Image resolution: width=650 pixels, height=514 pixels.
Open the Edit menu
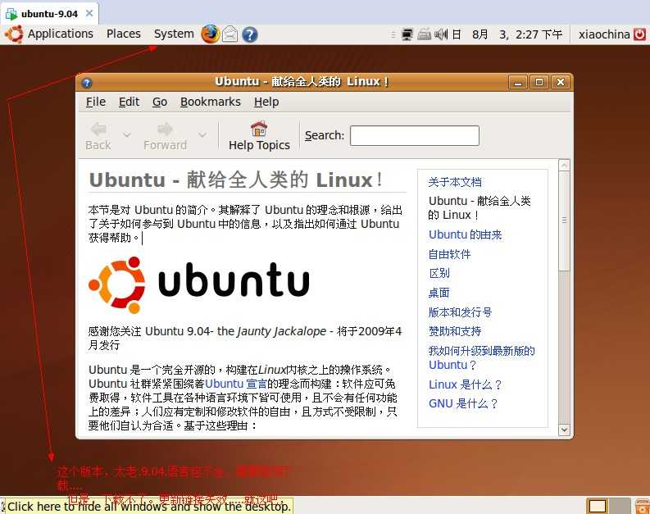[x=129, y=102]
